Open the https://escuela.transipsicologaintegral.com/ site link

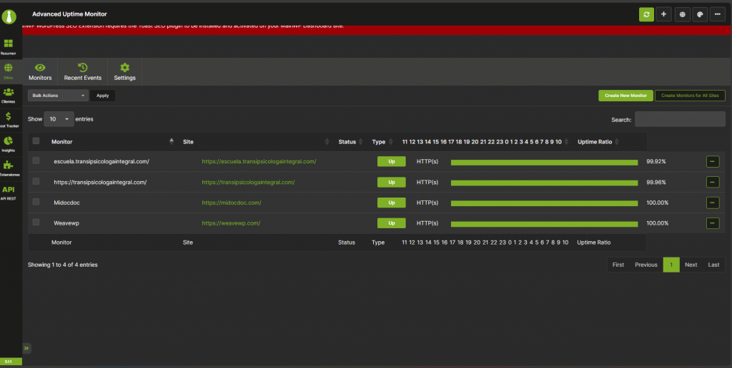(x=259, y=162)
